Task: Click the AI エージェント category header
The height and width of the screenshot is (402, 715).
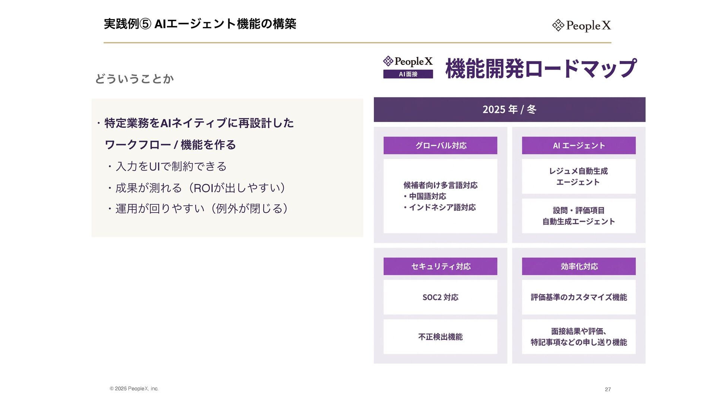Action: 578,146
